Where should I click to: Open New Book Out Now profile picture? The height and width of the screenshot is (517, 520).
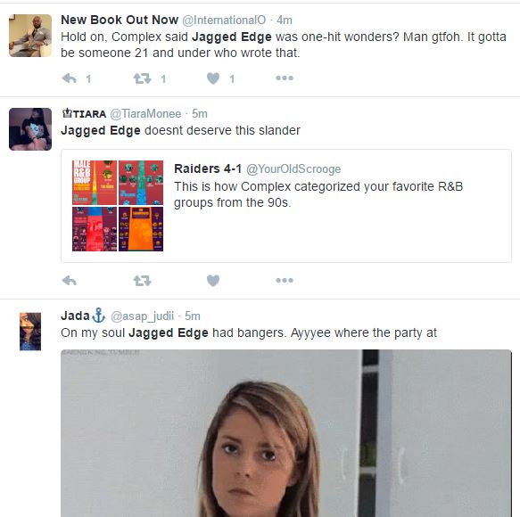[30, 36]
